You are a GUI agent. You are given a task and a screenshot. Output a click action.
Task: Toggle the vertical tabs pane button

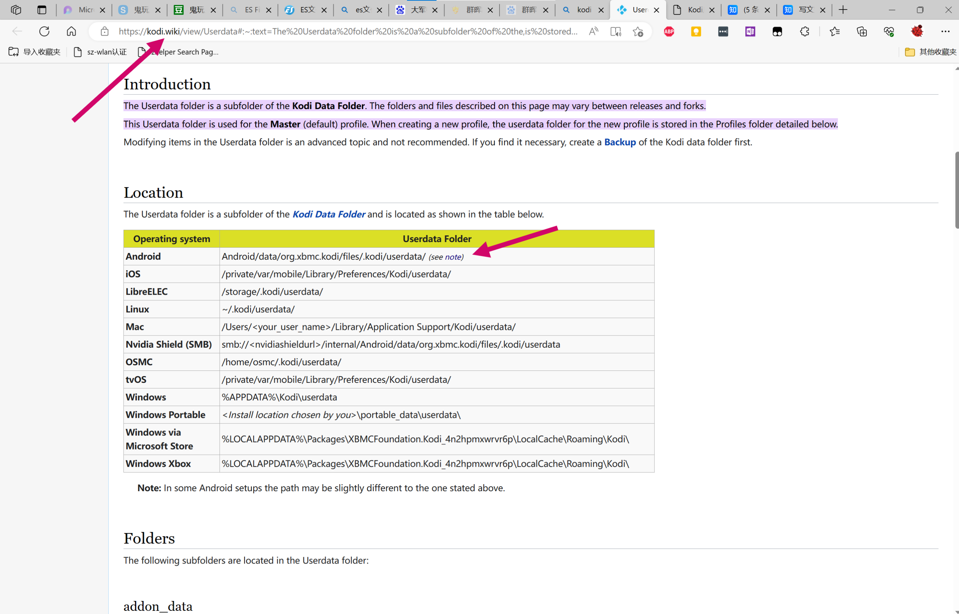pyautogui.click(x=41, y=9)
